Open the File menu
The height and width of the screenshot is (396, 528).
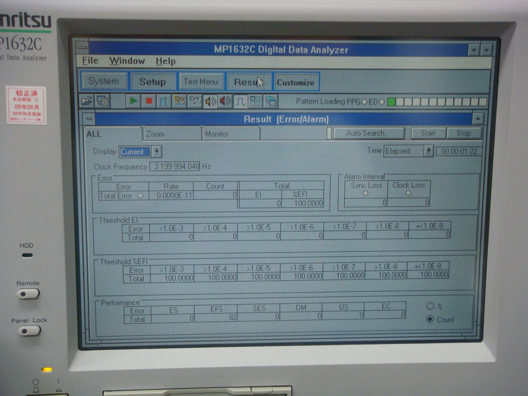(x=90, y=61)
